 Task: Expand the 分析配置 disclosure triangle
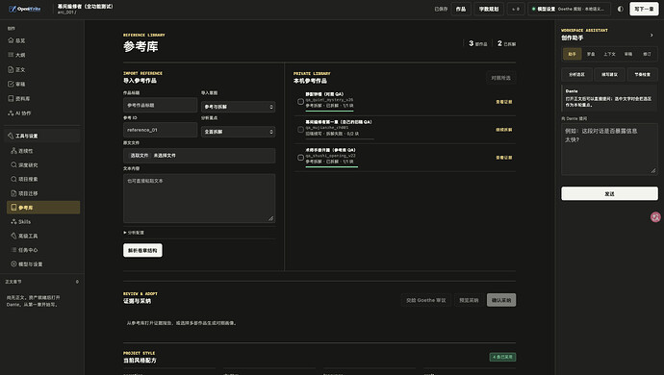pos(125,233)
